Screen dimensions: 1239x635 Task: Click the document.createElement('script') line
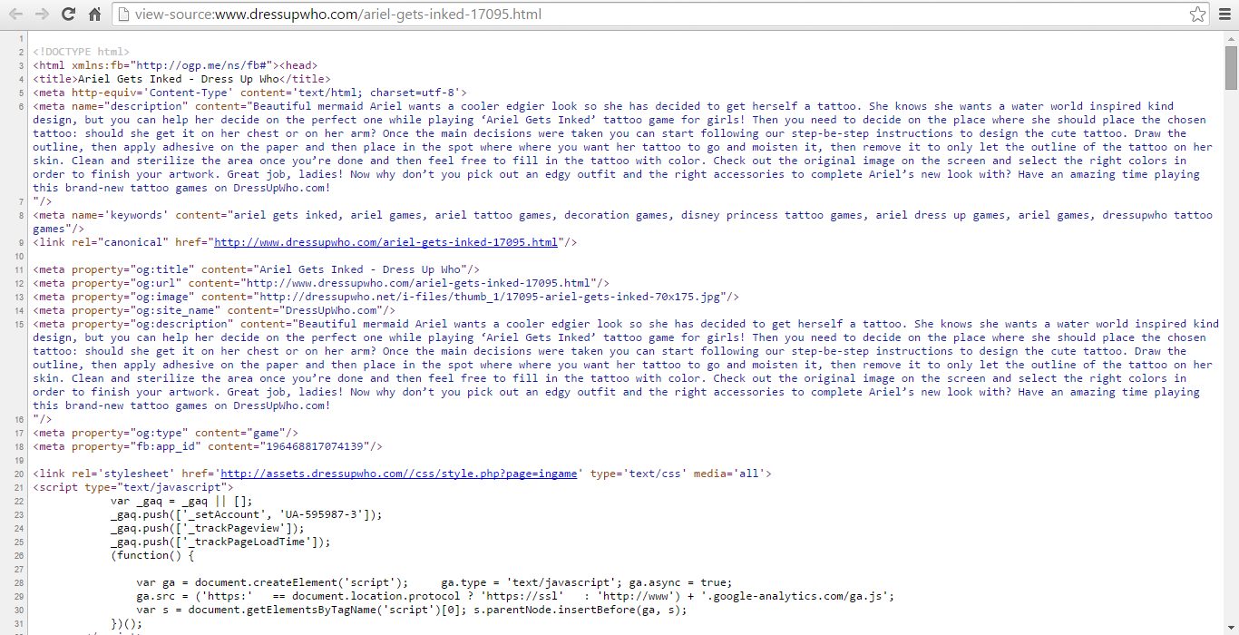[x=434, y=582]
